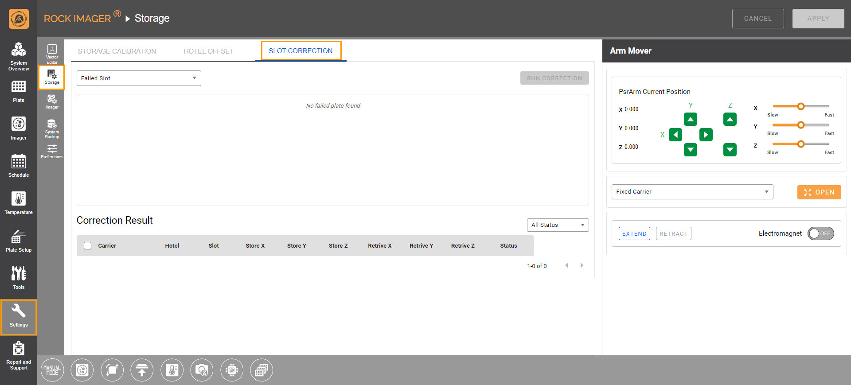Open Preferences from the settings sidebar
Viewport: 851px width, 385px height.
coord(52,151)
